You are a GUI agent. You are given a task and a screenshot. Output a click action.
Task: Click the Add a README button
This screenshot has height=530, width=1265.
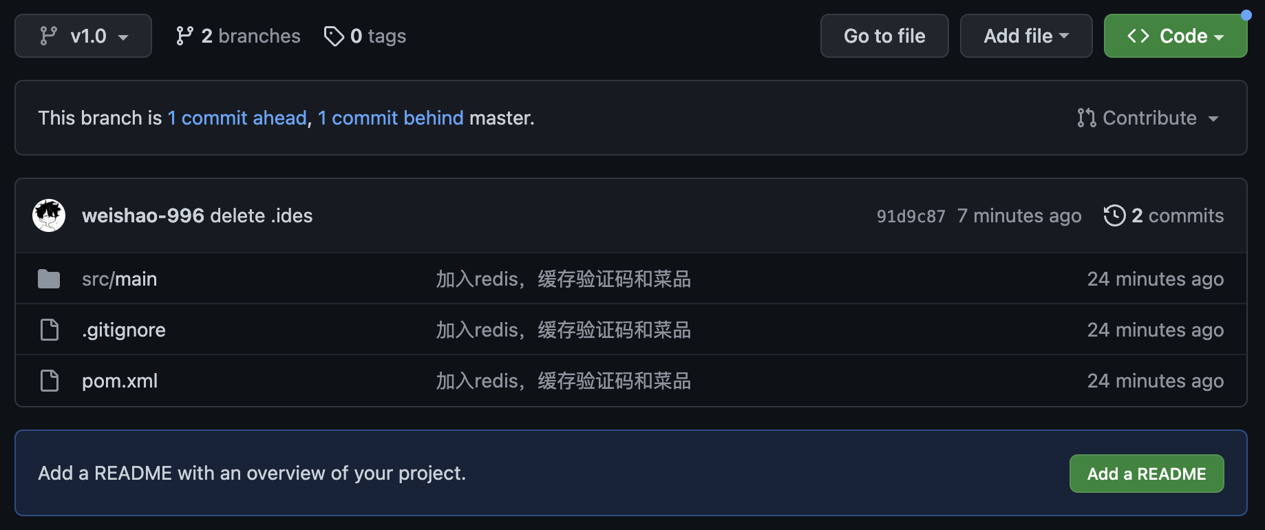point(1146,474)
